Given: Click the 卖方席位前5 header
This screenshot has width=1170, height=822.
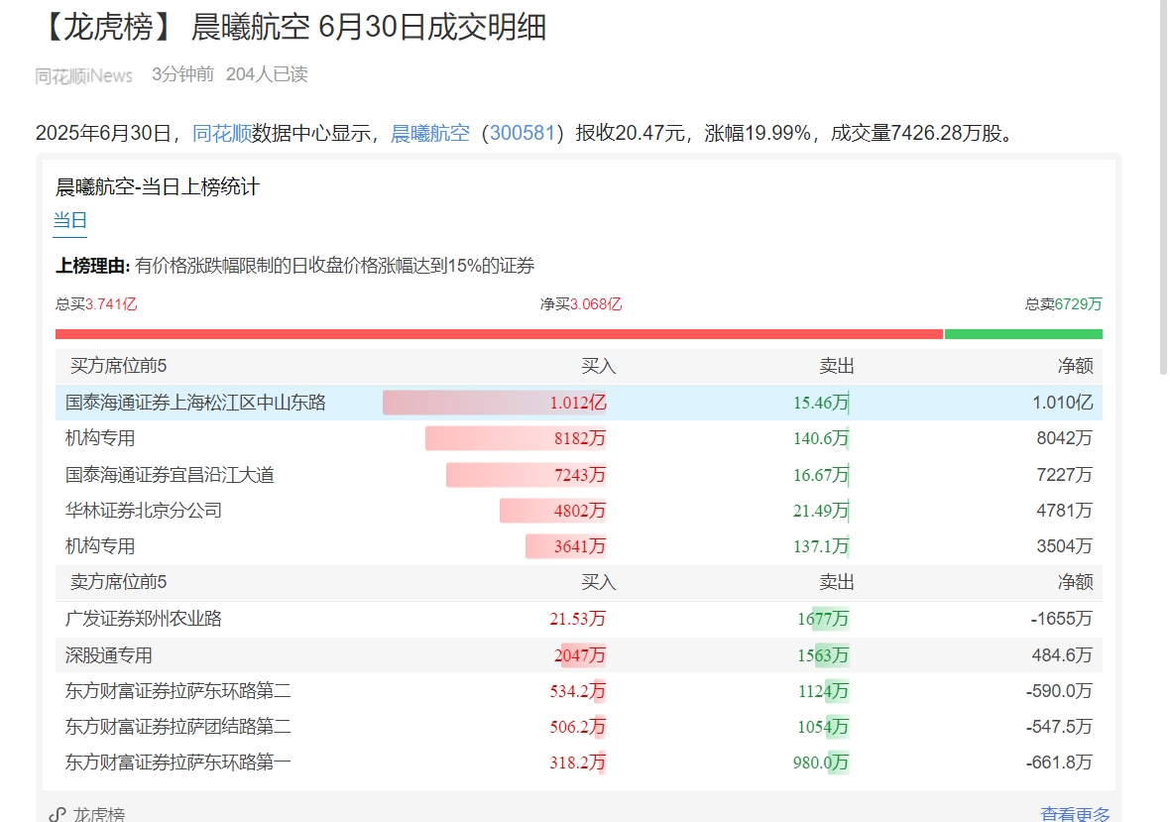Looking at the screenshot, I should (x=118, y=583).
